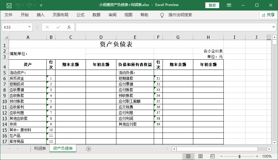Screen dimensions: 278x160
Task: Switch to Page Layout view
Action: (200, 156)
